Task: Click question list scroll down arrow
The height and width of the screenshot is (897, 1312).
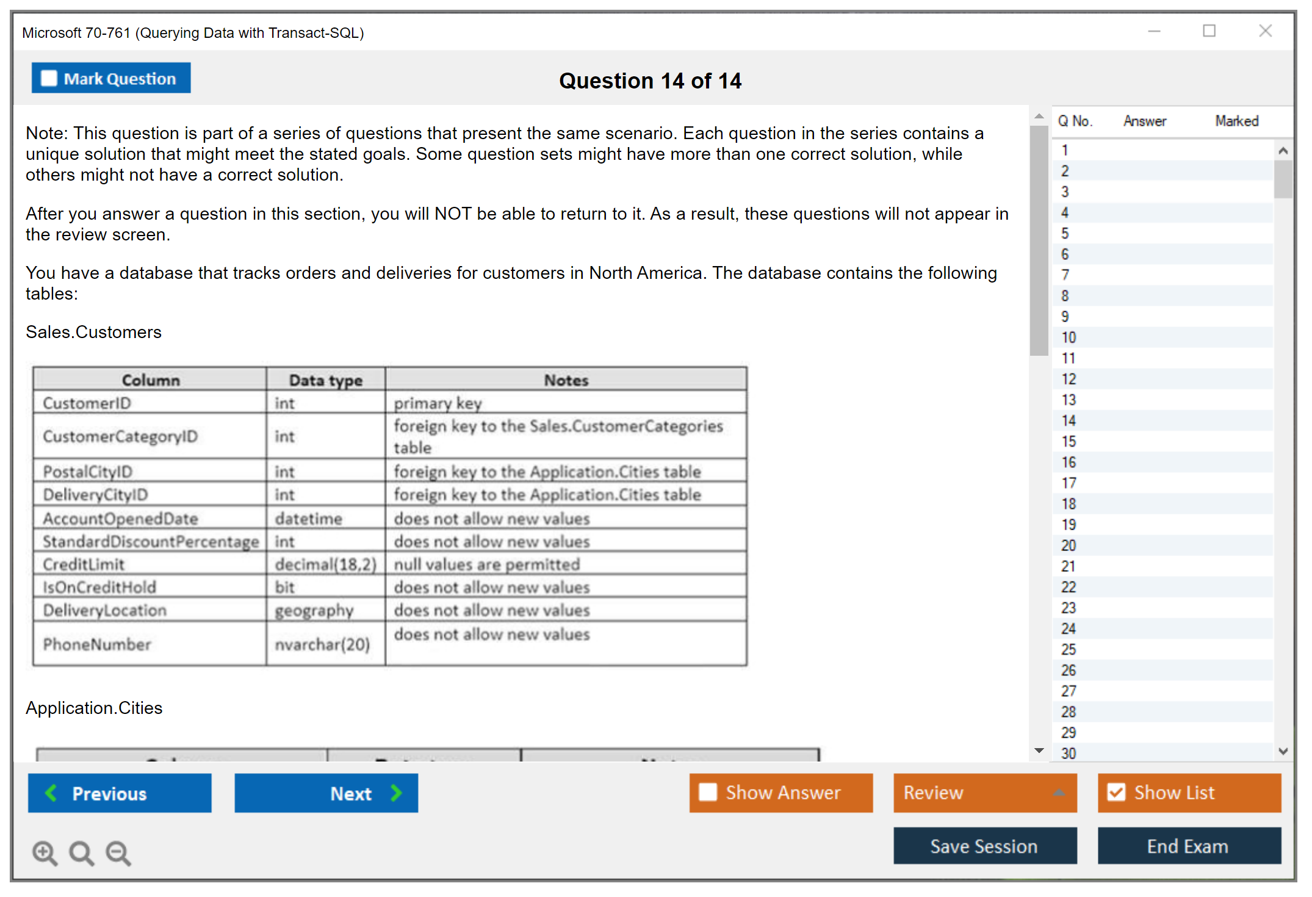Action: point(1283,752)
